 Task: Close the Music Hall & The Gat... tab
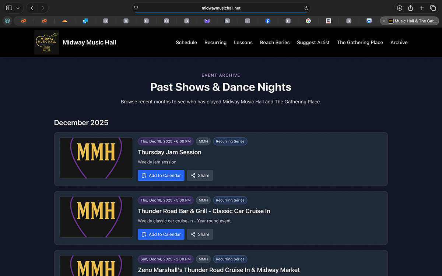point(384,21)
